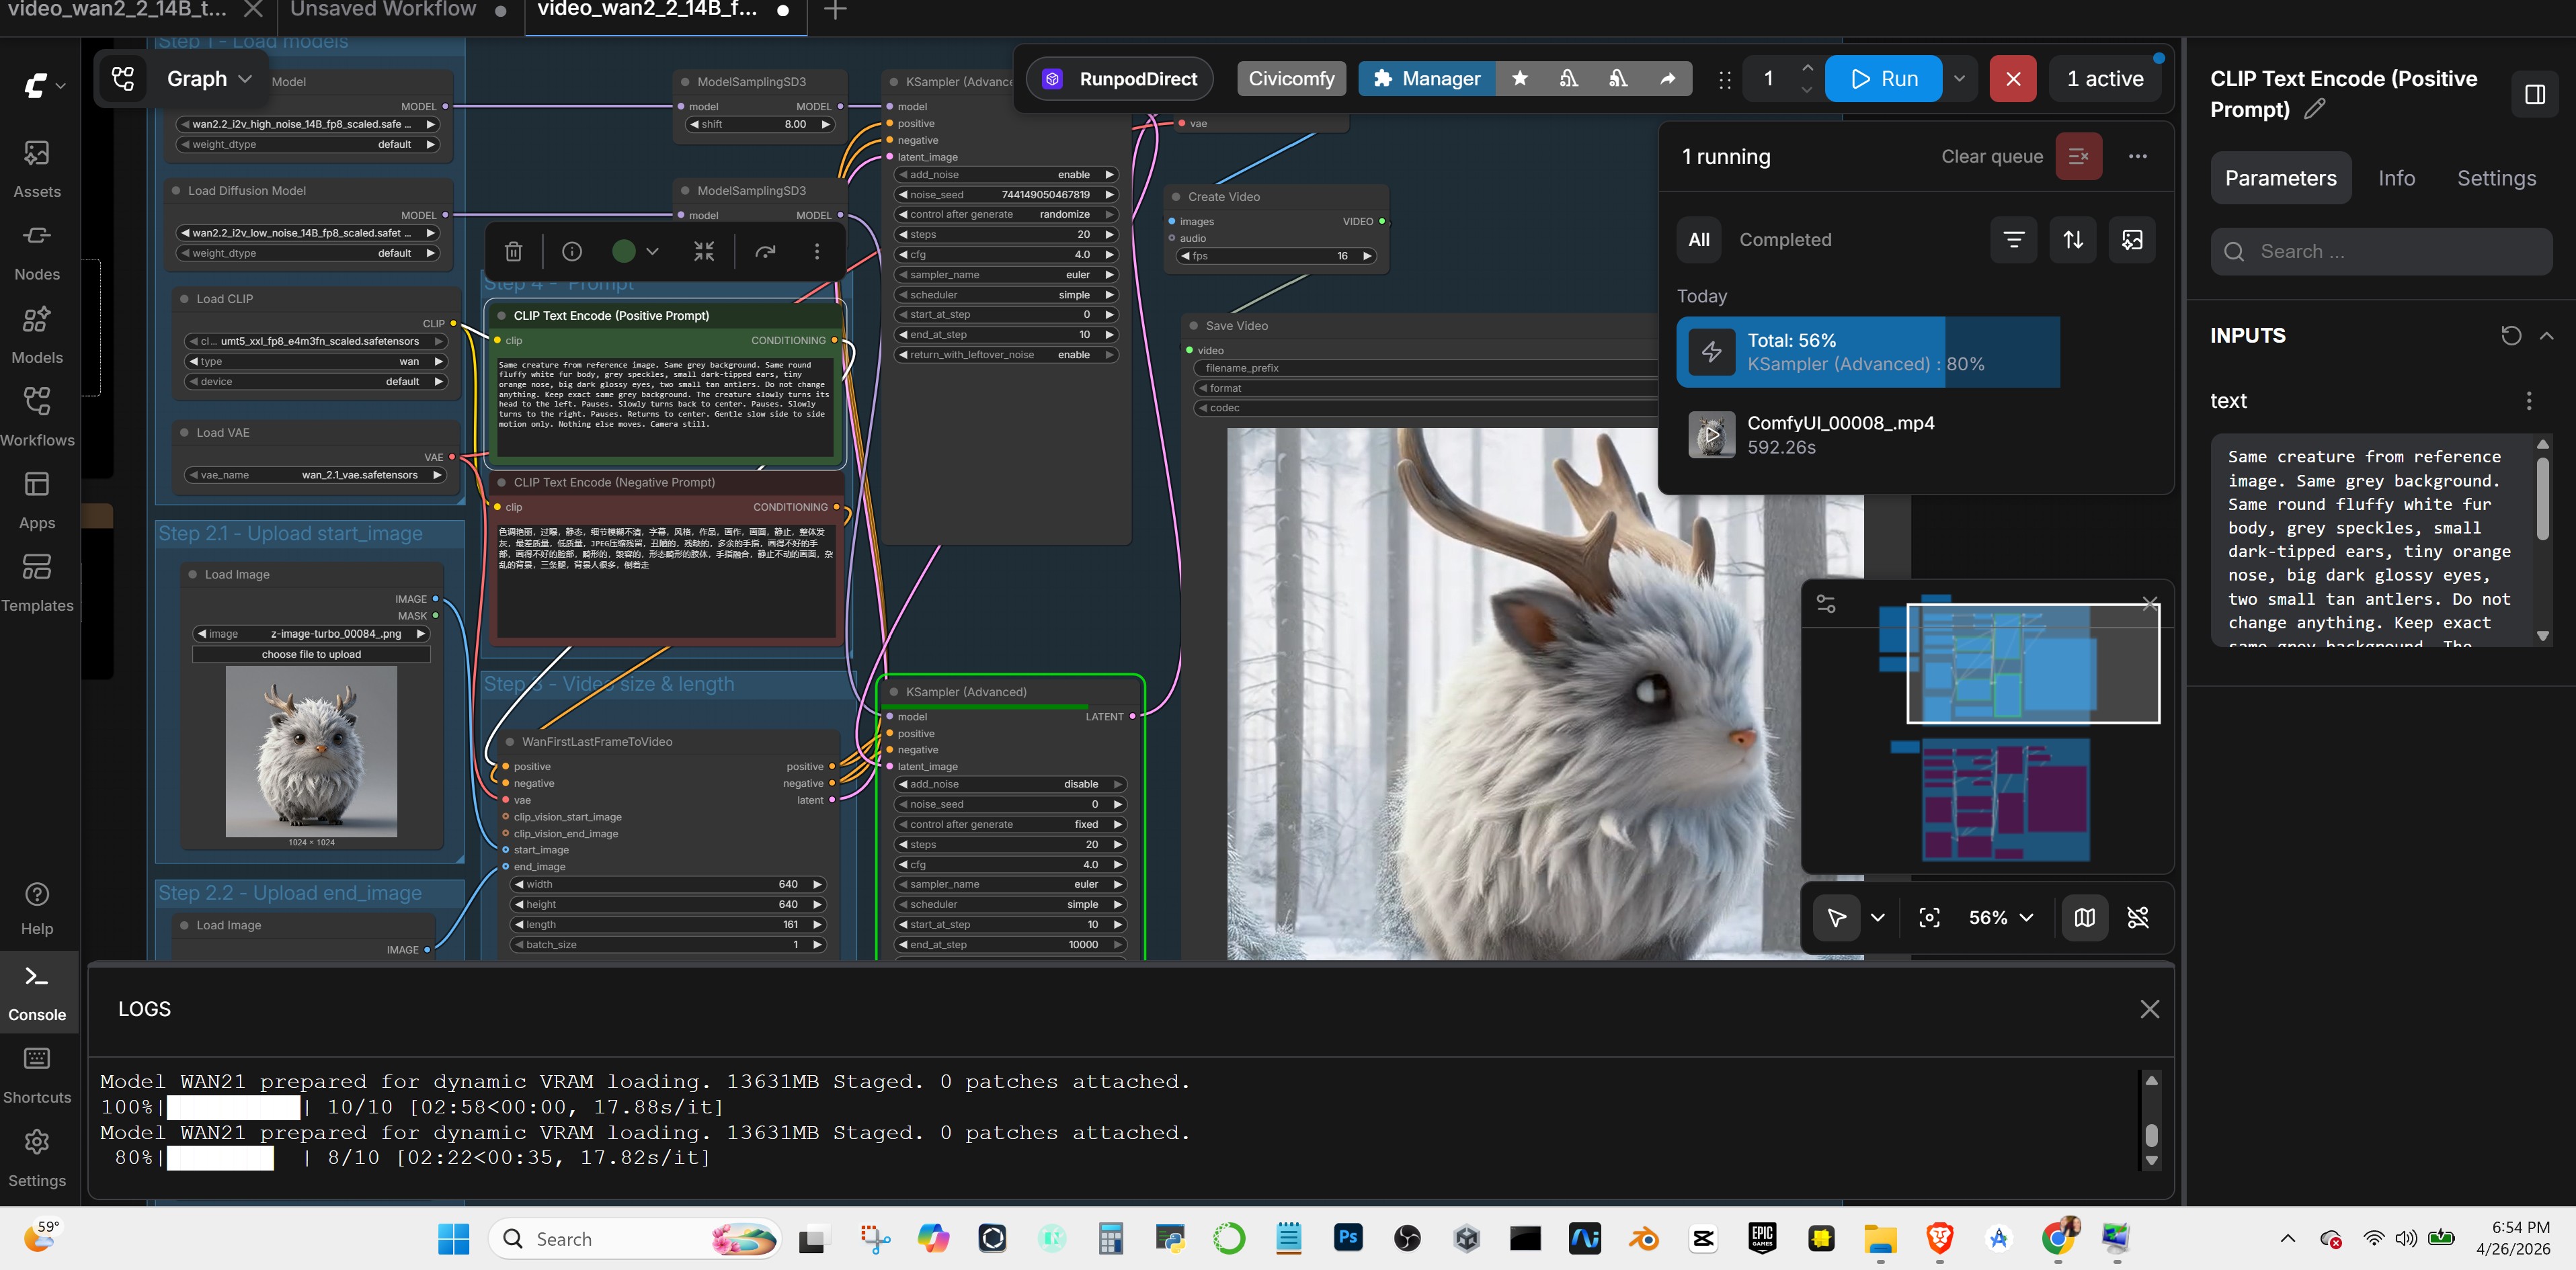Open the type wan combo in Load CLIP

tap(315, 362)
